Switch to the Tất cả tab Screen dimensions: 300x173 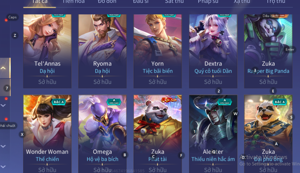pos(40,2)
